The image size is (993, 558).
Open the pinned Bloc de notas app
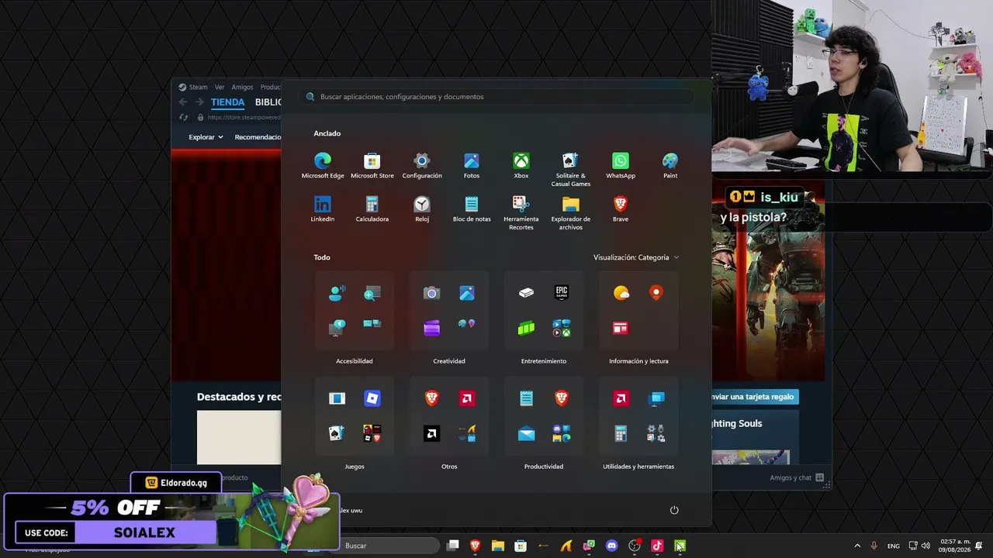[x=472, y=209]
